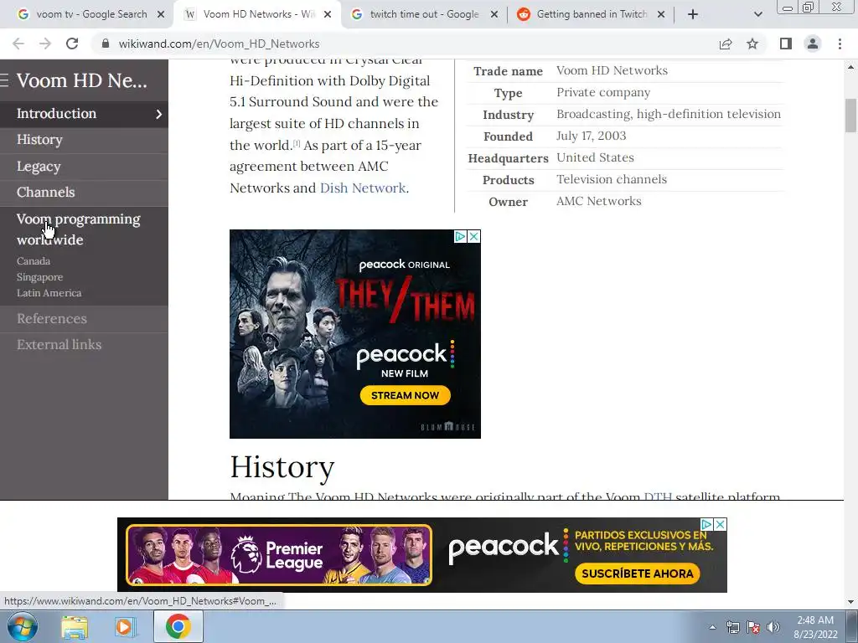Screen dimensions: 858x643
Task: Click the 'Voom HD Ne...' sidebar title
Action: click(x=81, y=81)
